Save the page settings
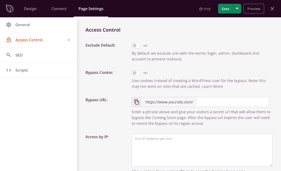281x171 pixels. tap(225, 8)
